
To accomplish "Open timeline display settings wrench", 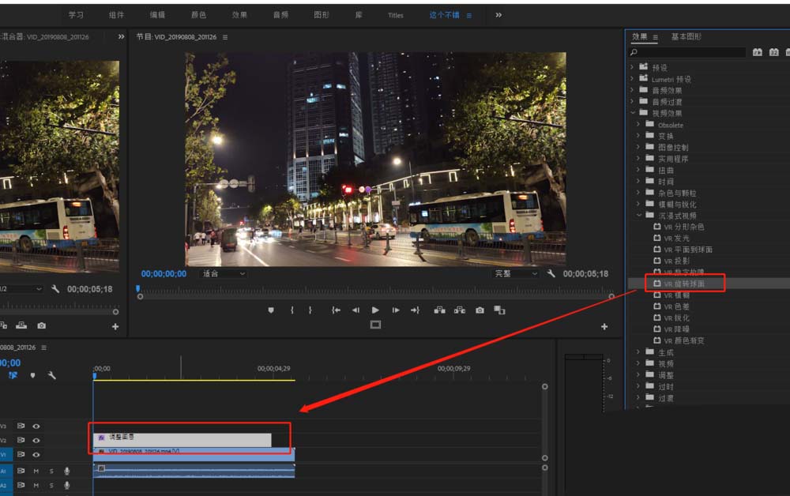I will click(52, 376).
